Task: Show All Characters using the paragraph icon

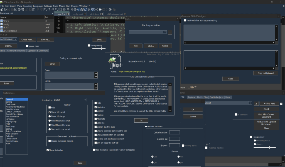Action: tap(72, 9)
